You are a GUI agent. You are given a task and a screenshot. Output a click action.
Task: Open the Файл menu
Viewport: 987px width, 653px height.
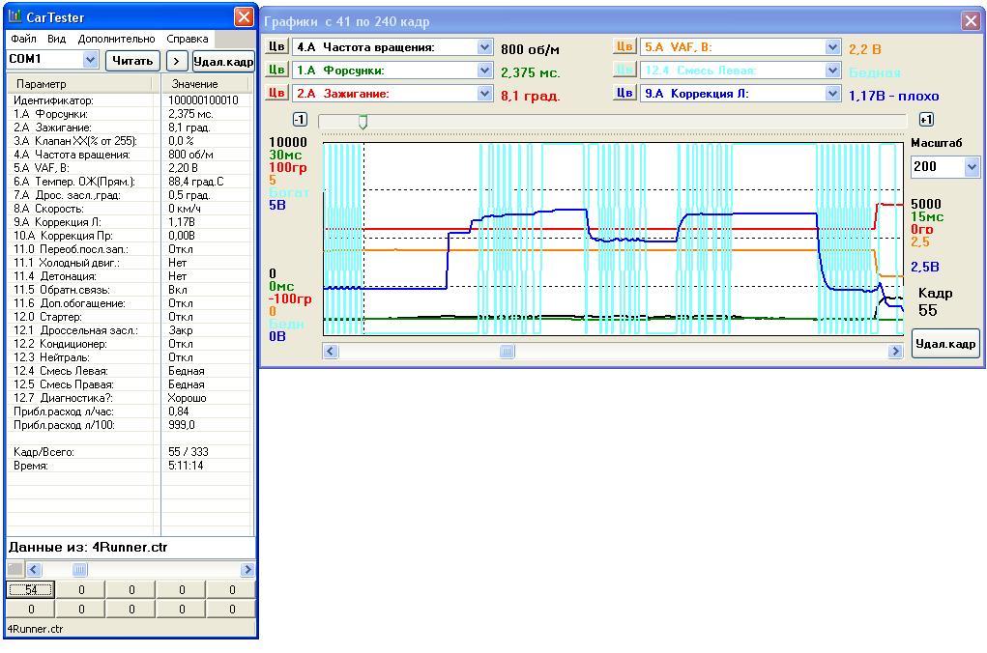click(x=24, y=39)
